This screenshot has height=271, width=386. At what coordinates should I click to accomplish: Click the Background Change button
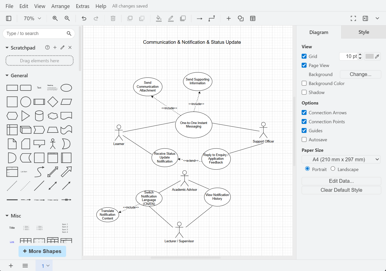pyautogui.click(x=360, y=74)
